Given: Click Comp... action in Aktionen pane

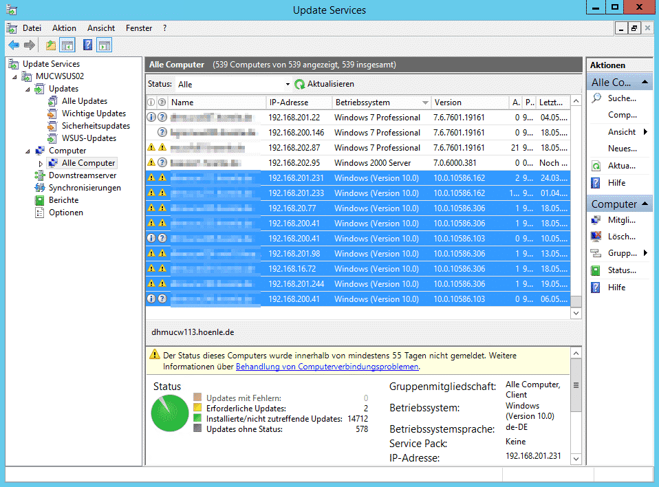Looking at the screenshot, I should click(x=623, y=115).
